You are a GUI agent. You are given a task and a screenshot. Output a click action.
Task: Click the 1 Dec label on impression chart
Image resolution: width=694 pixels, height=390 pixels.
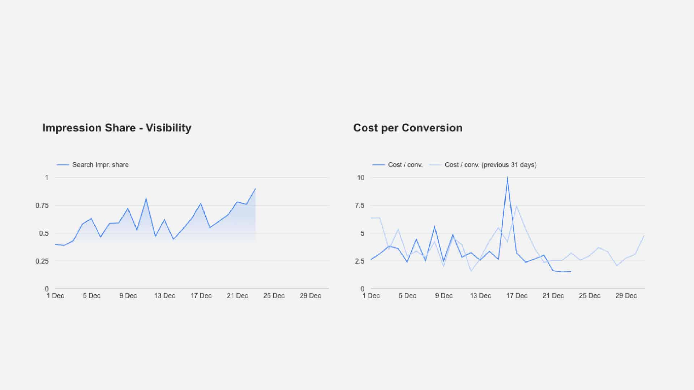pos(55,296)
